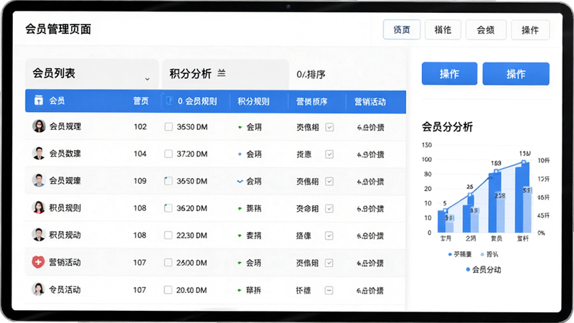
Task: Expand the blue chevron in row 109
Action: click(240, 182)
